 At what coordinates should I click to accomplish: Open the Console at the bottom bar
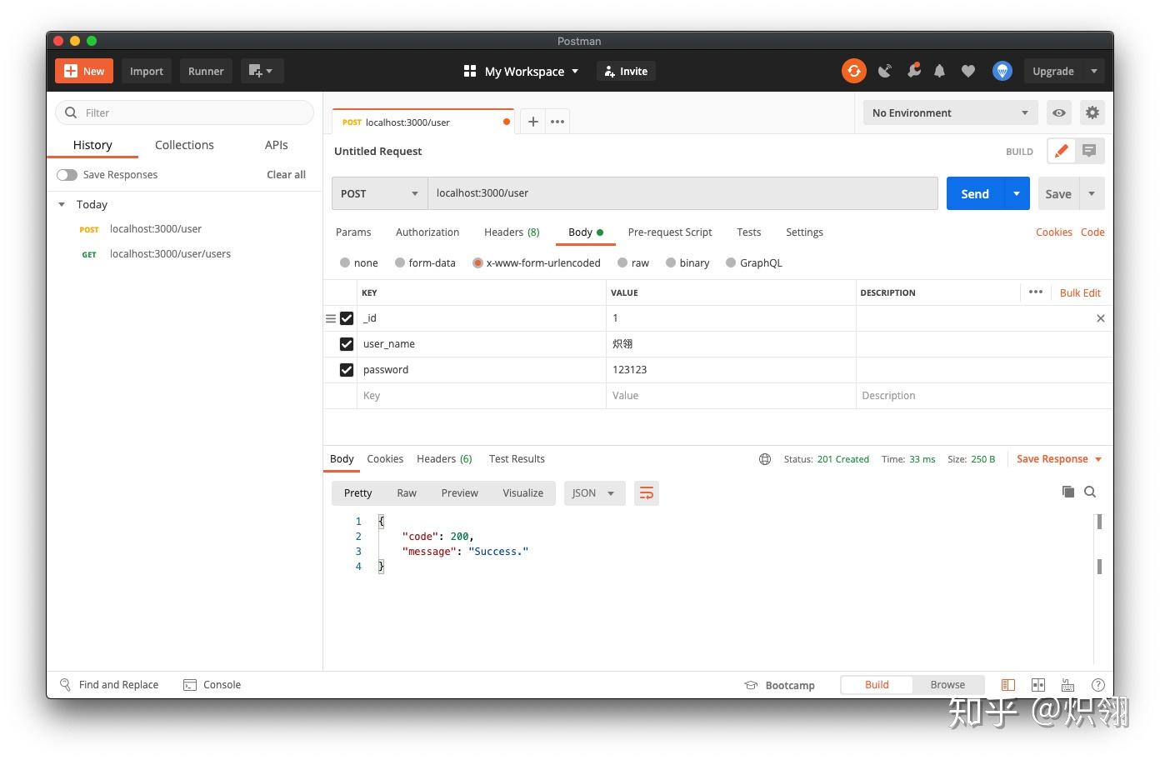pyautogui.click(x=212, y=684)
